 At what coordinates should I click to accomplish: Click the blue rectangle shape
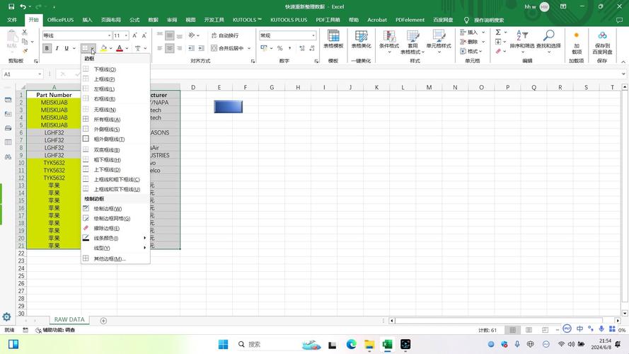click(x=229, y=107)
